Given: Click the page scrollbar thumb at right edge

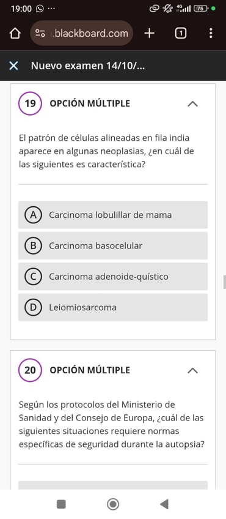Looking at the screenshot, I should [x=225, y=282].
